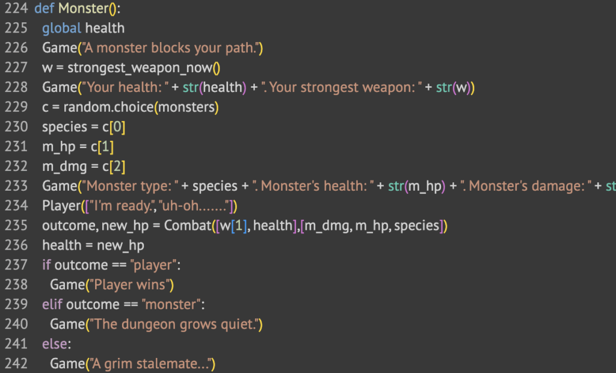Click the "A grim stalemate..." string
616x373 pixels.
[150, 363]
